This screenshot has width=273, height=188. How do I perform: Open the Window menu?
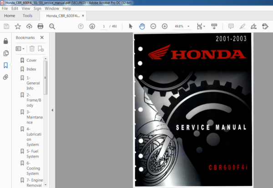pos(52,9)
